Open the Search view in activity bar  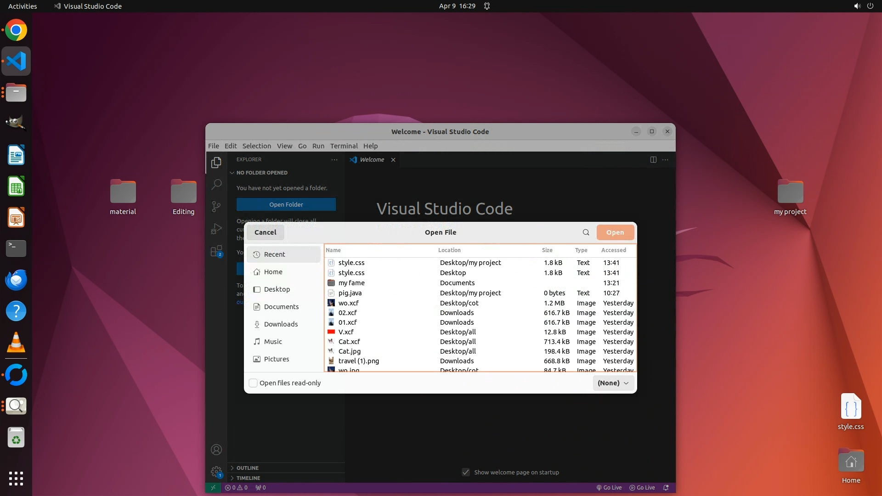point(216,185)
